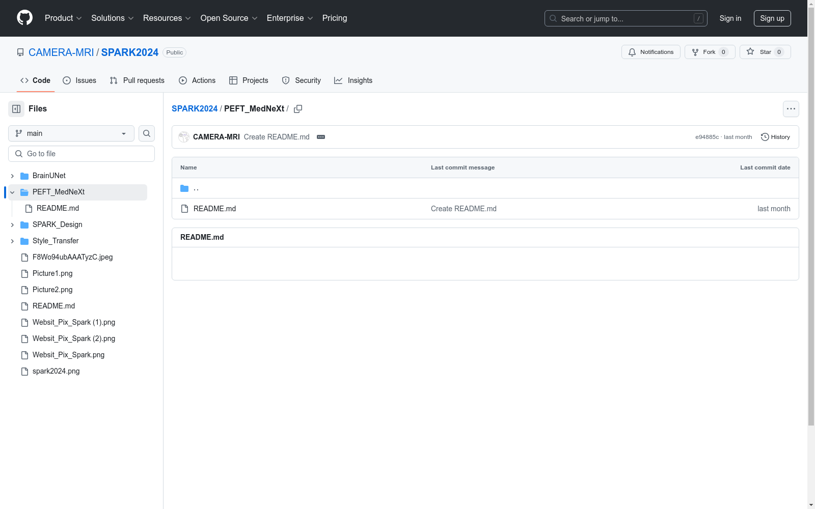Open the Resources menu
The height and width of the screenshot is (509, 815).
167,18
